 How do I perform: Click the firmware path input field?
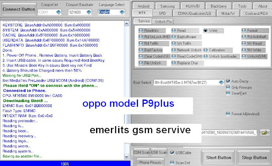(x=229, y=133)
